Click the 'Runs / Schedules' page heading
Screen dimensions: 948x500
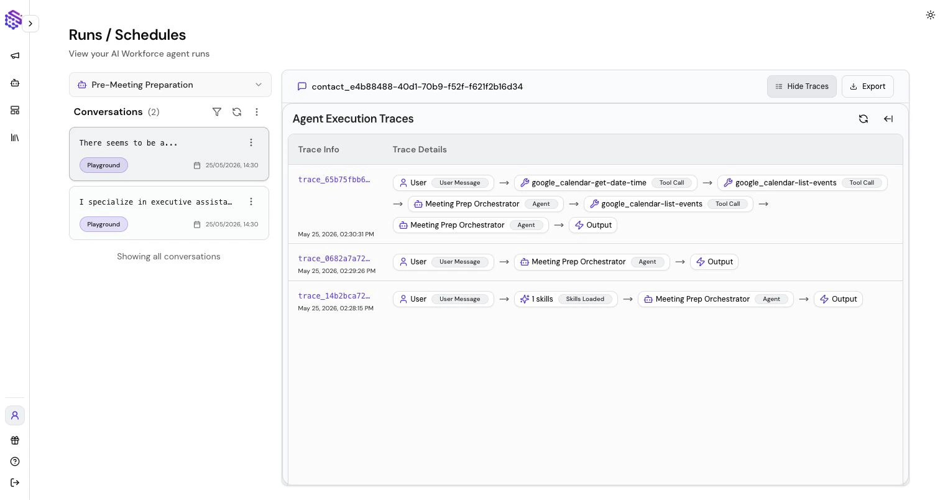click(x=127, y=35)
